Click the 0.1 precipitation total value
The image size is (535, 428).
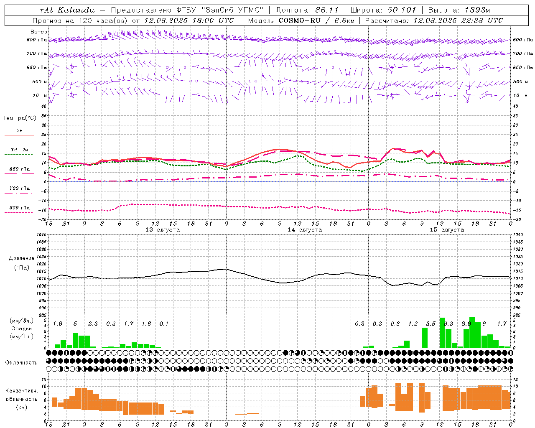pos(164,324)
